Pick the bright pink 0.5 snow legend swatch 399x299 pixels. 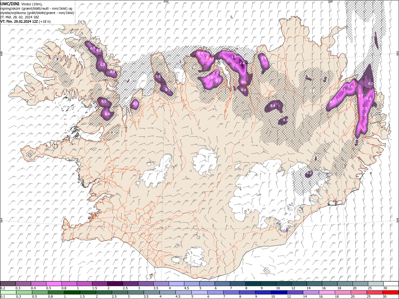coord(54,284)
